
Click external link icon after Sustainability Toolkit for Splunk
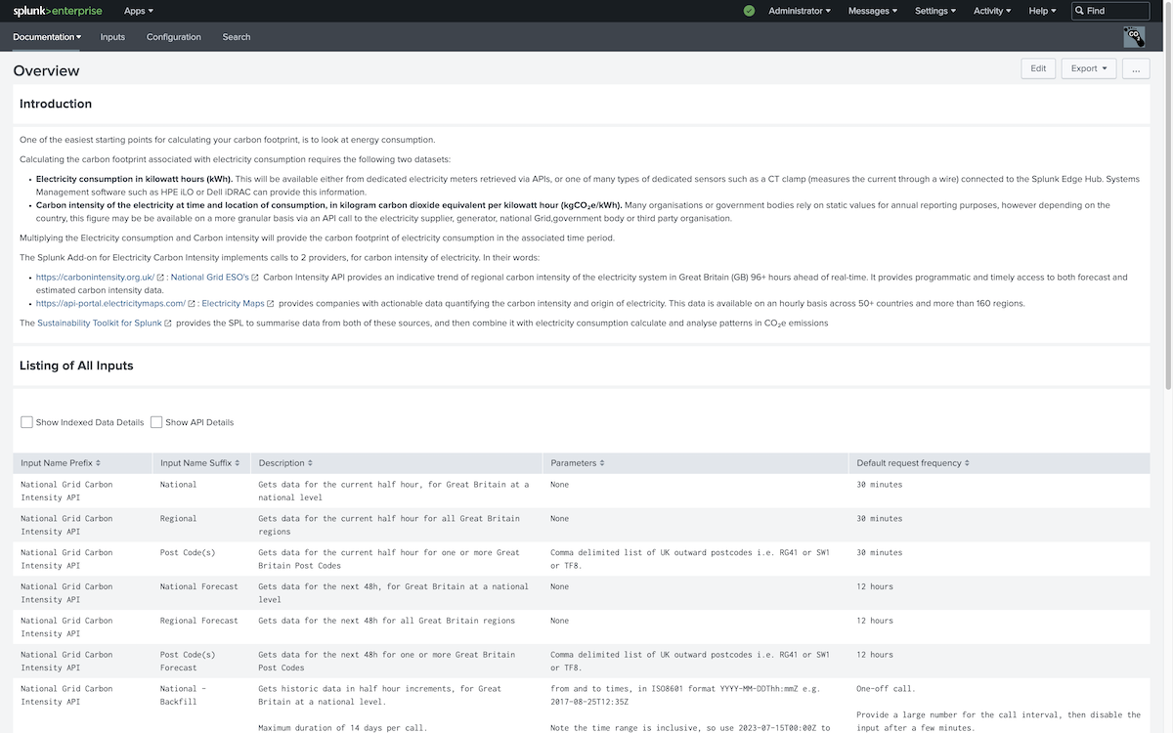(168, 323)
